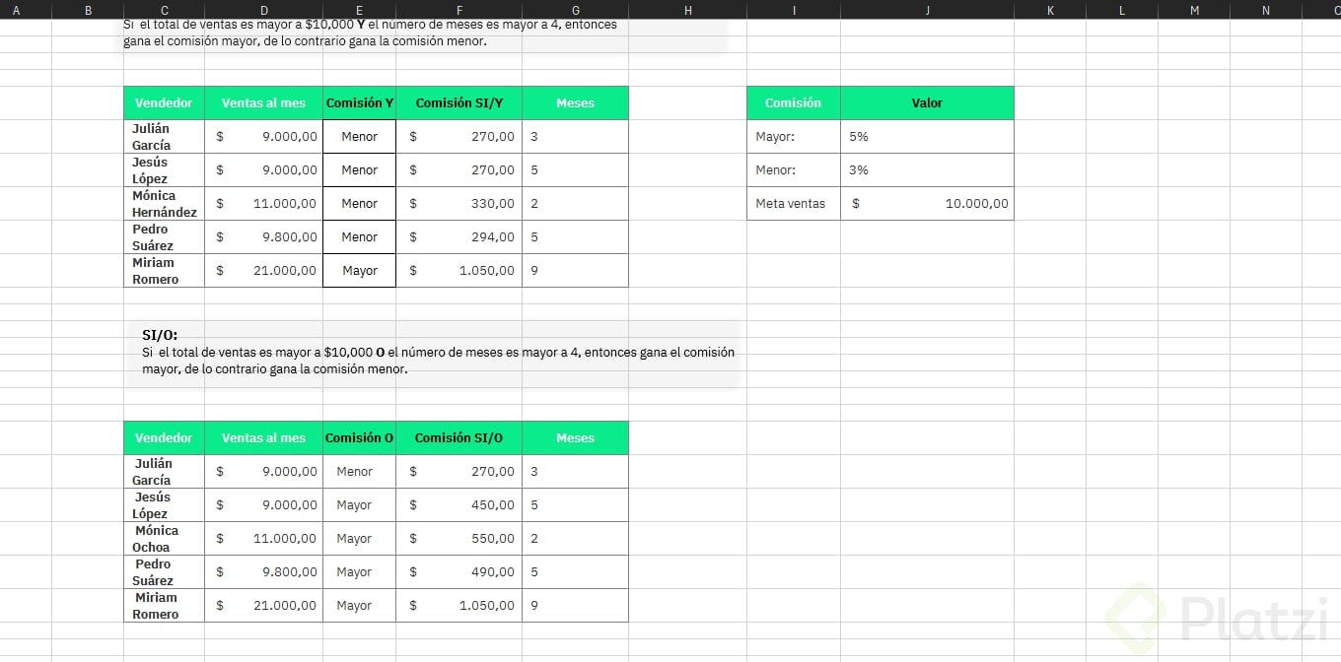The width and height of the screenshot is (1341, 662).
Task: Select 'Miriam Romero' in the Comisión Y table
Action: tap(164, 271)
